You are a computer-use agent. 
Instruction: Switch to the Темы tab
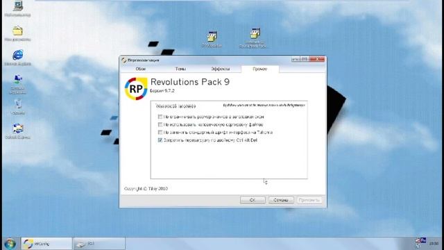tap(180, 69)
